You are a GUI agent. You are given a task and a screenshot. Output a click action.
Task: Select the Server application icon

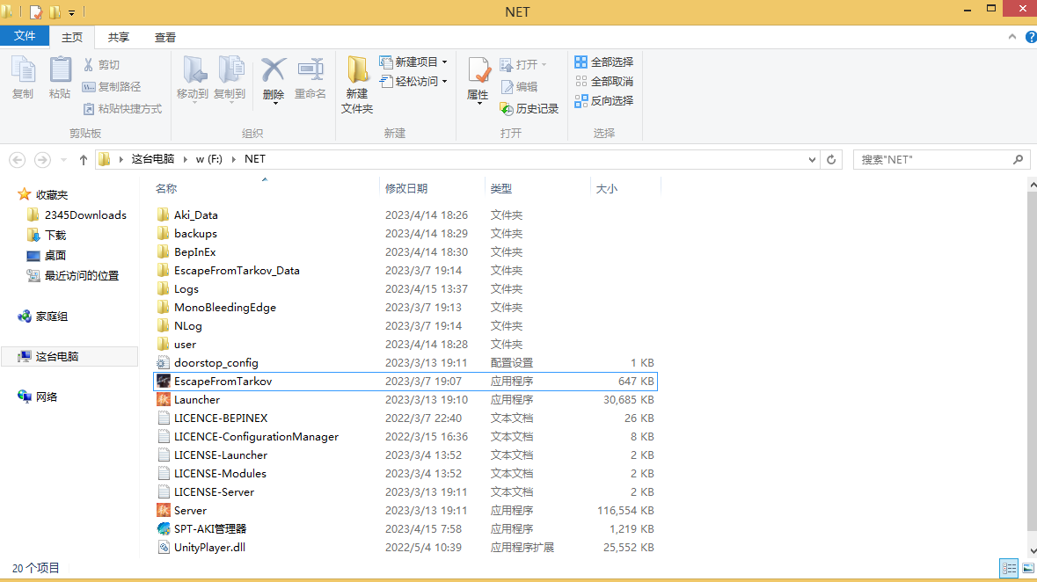pos(164,510)
